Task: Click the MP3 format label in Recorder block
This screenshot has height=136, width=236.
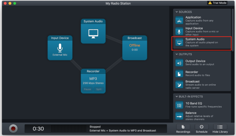Action: [93, 79]
